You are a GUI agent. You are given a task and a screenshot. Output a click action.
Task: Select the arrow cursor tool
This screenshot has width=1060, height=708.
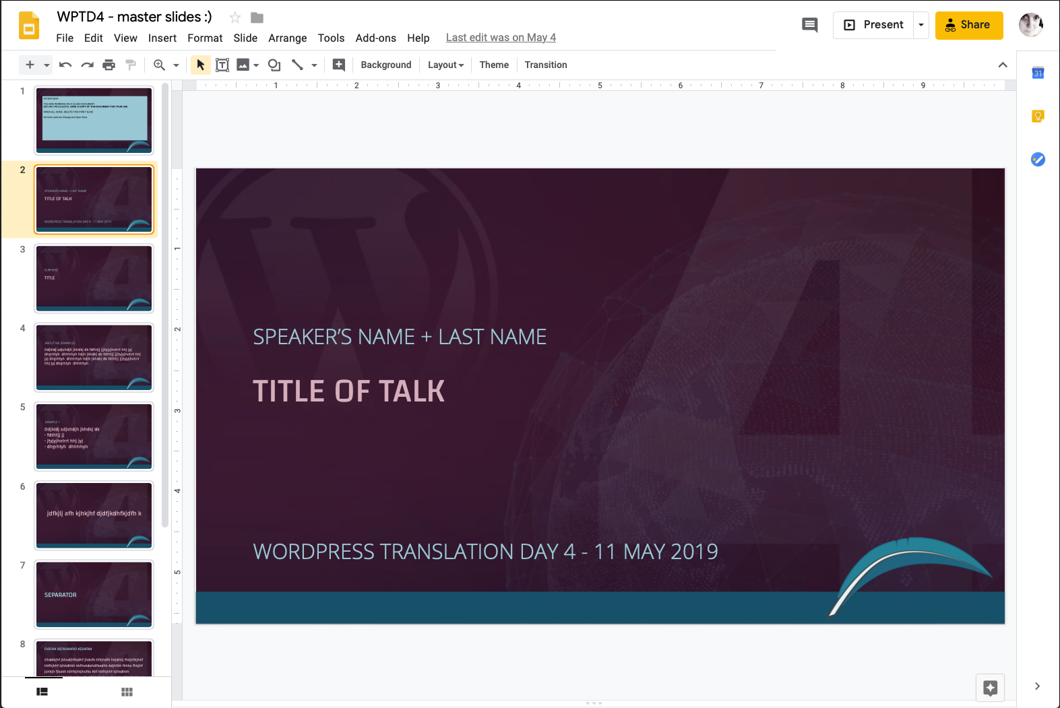(200, 65)
